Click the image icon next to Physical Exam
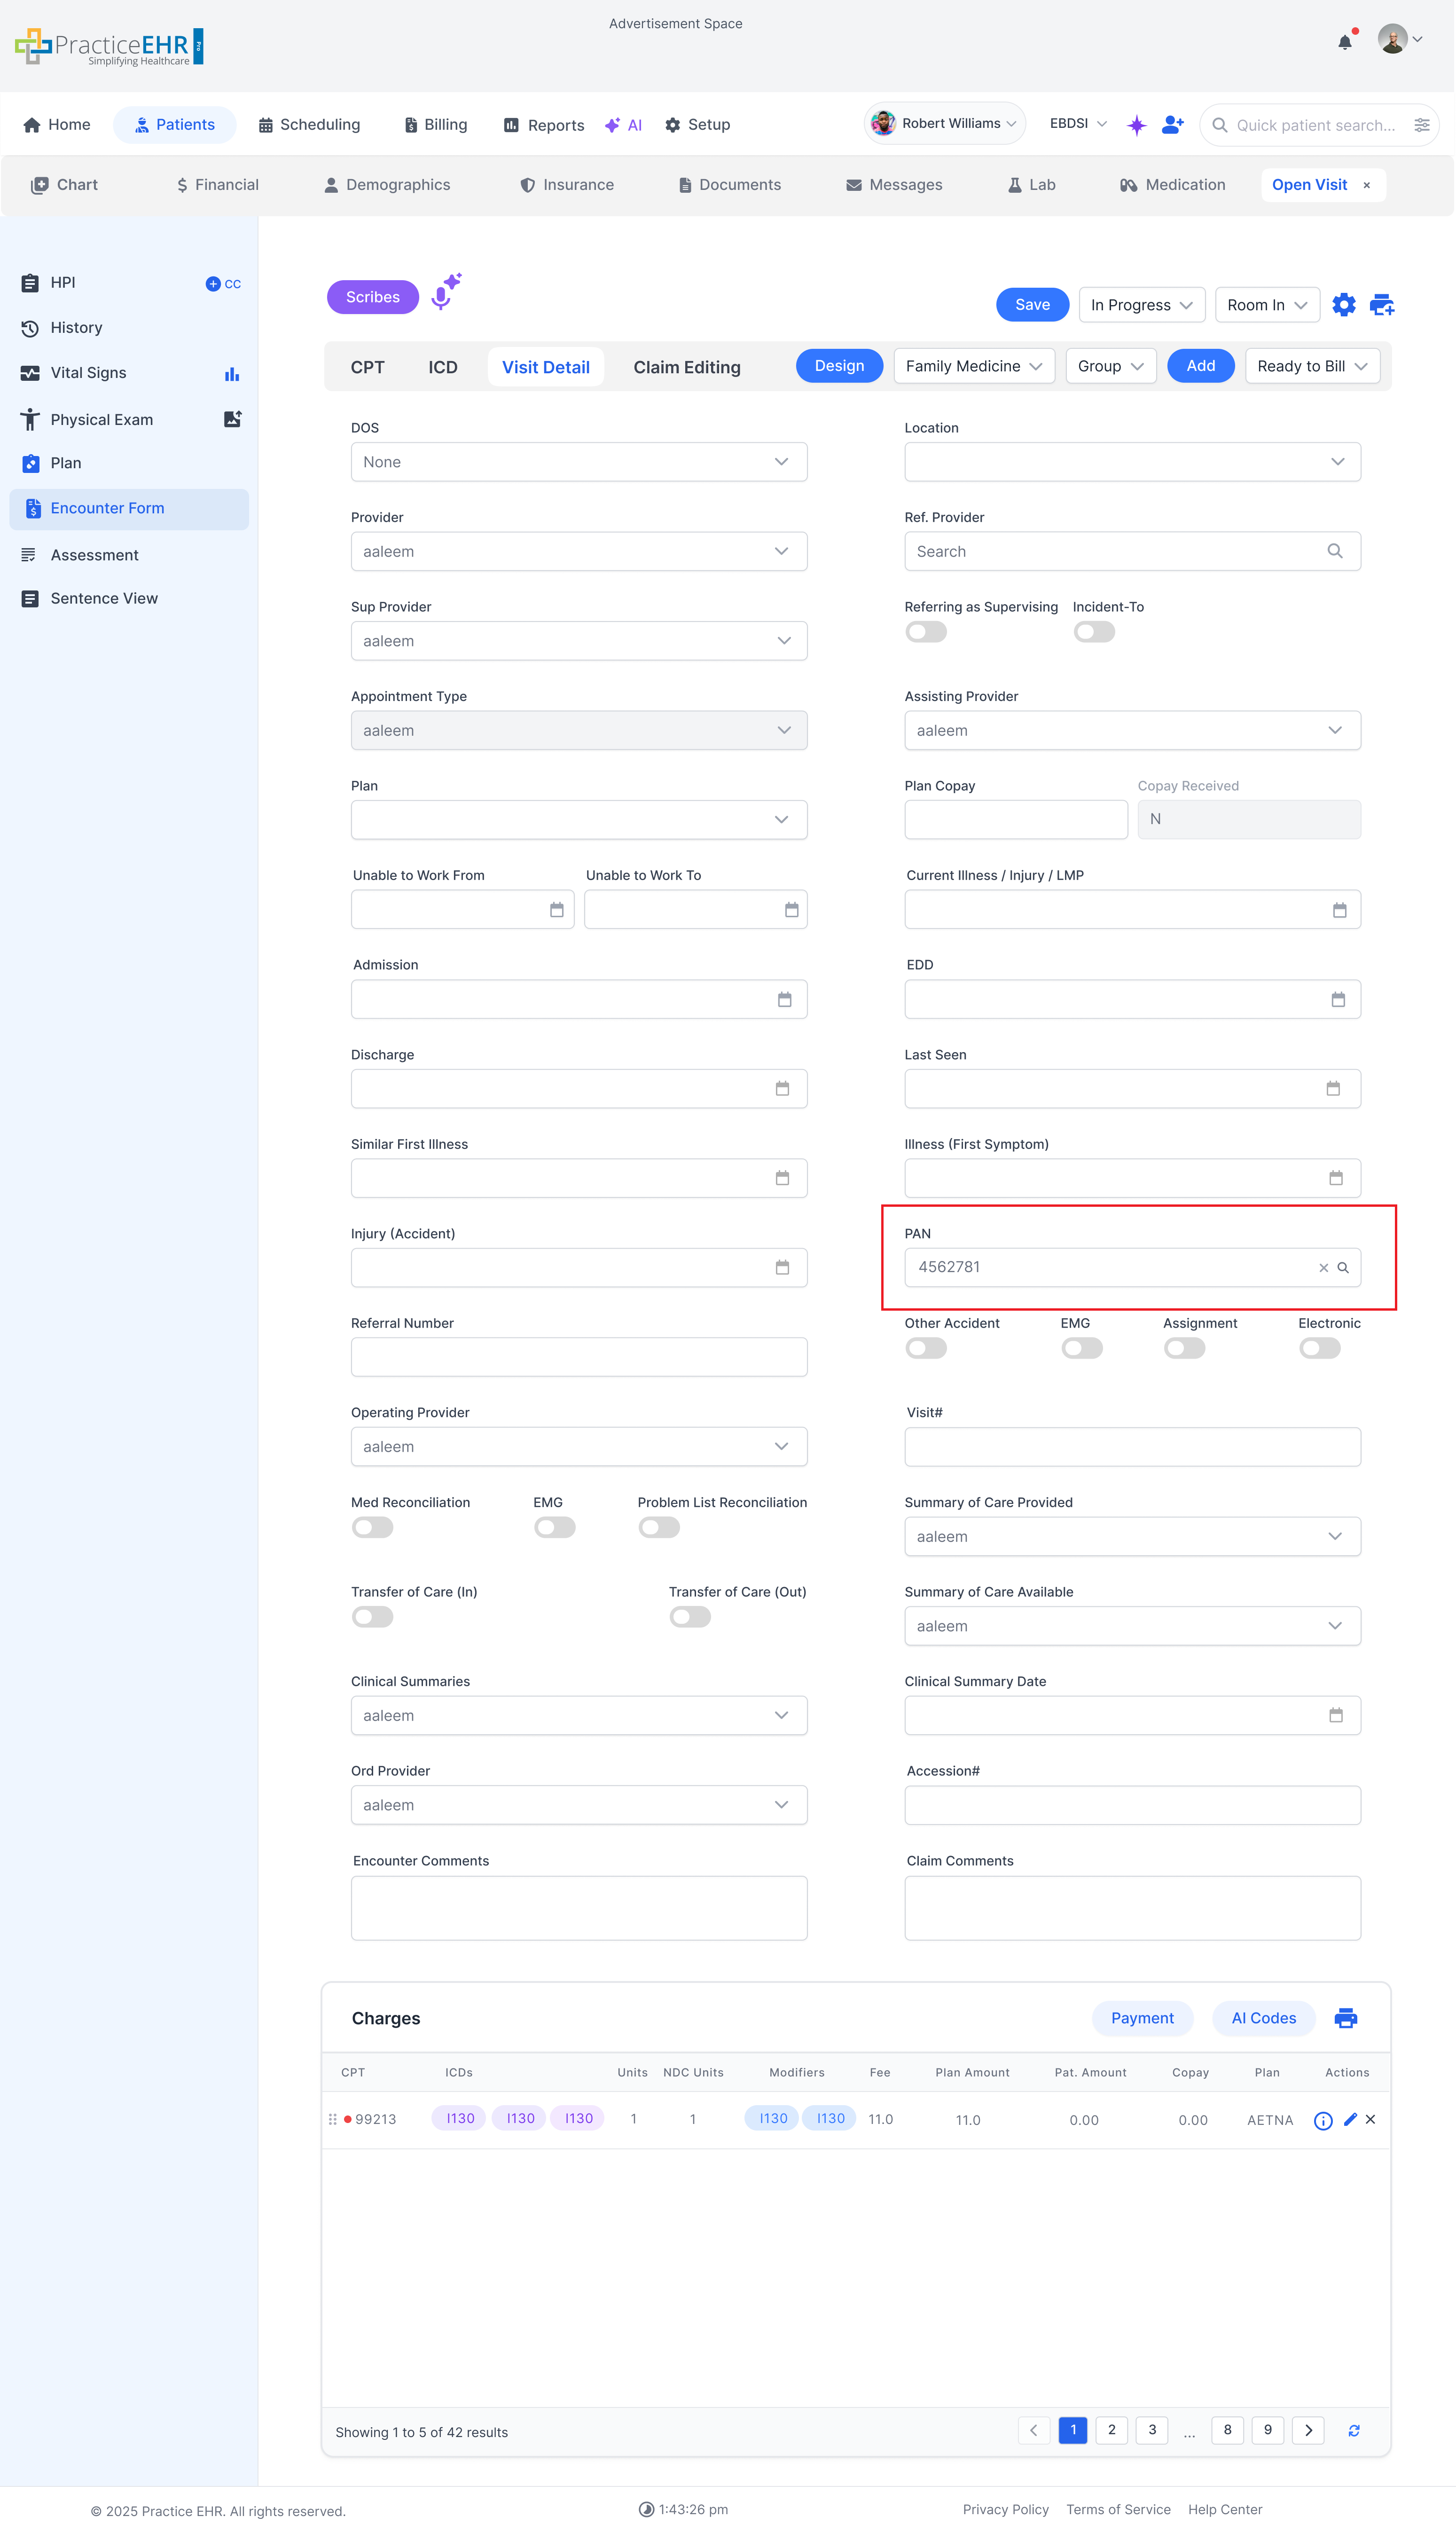1456x2548 pixels. click(x=232, y=419)
